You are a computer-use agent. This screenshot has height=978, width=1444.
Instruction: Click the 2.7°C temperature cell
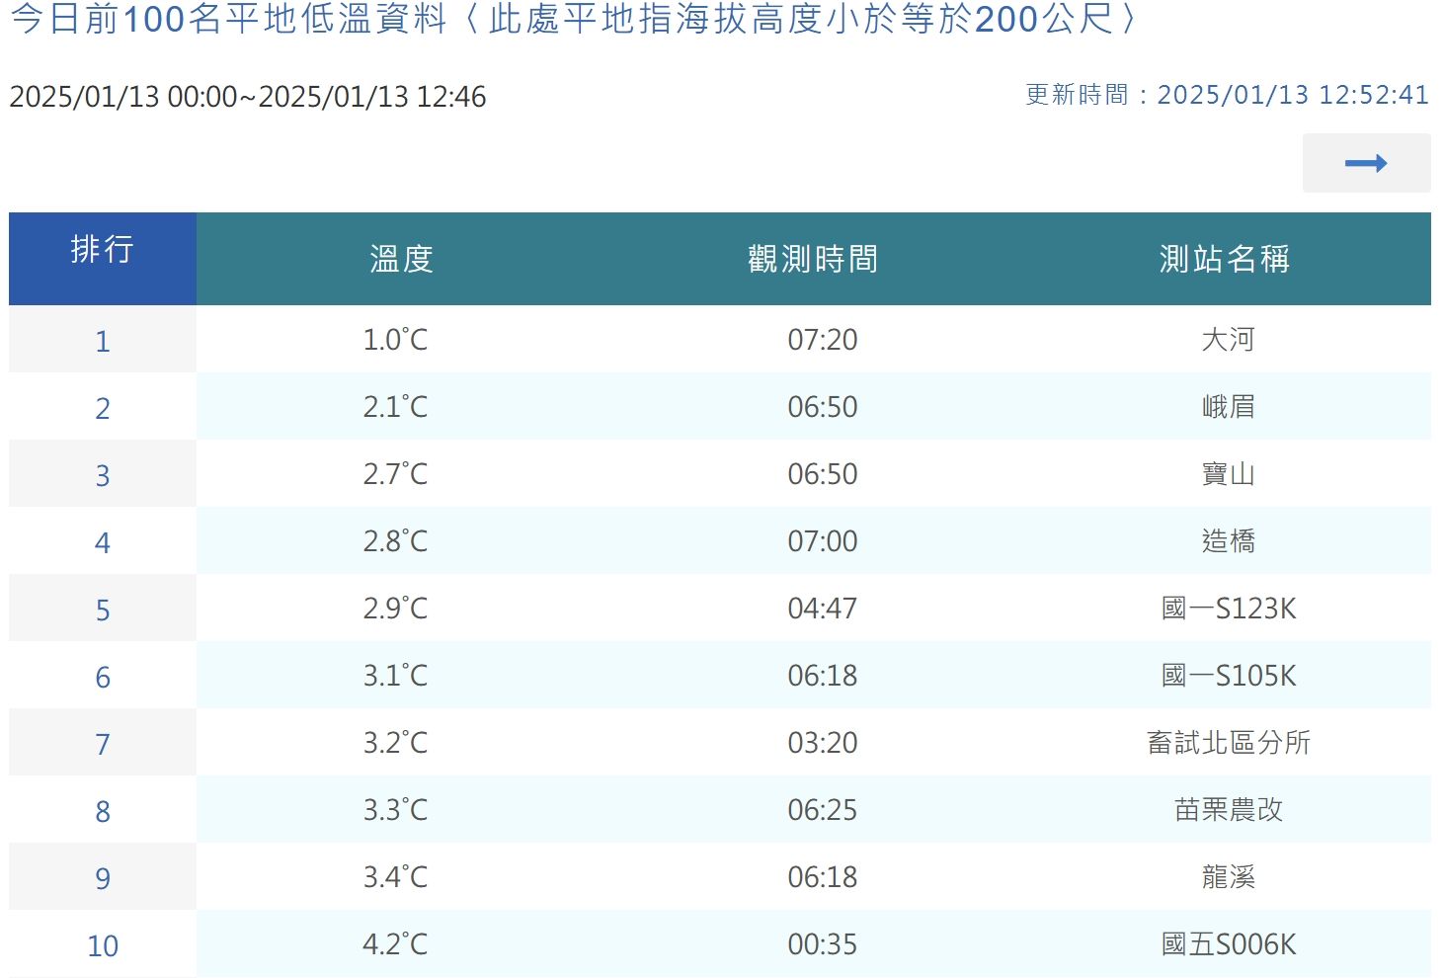395,474
